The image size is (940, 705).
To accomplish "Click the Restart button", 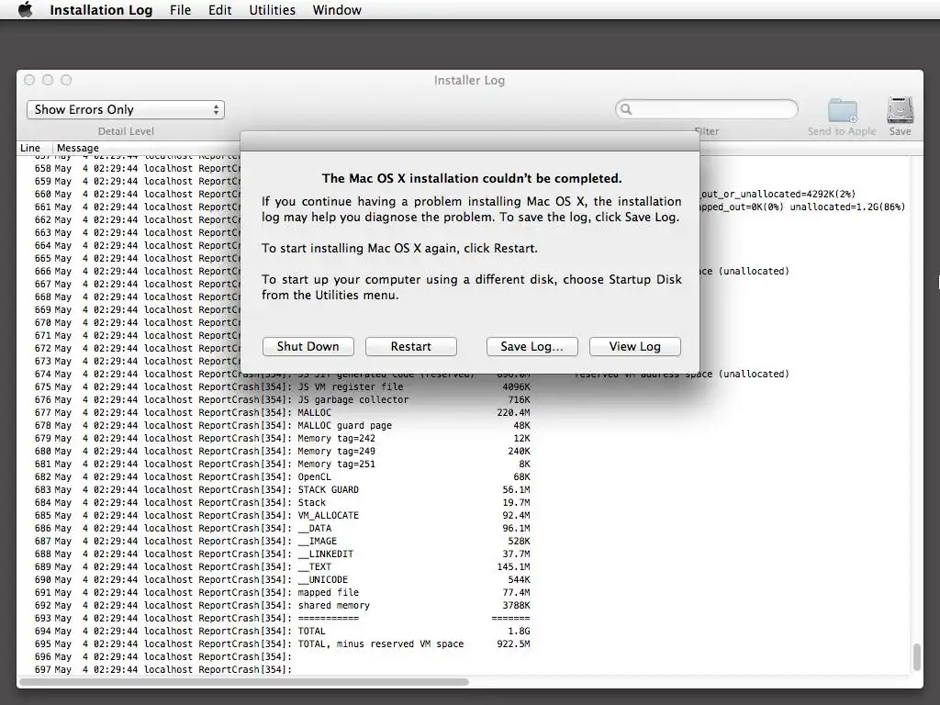I will (x=410, y=346).
